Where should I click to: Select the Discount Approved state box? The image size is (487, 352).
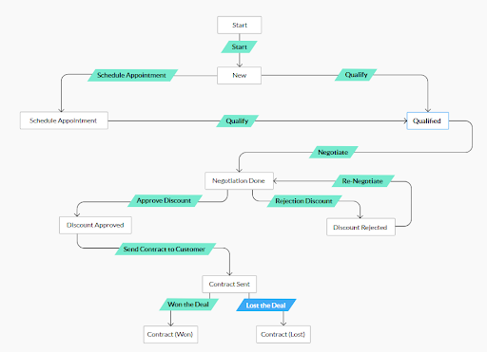(95, 225)
